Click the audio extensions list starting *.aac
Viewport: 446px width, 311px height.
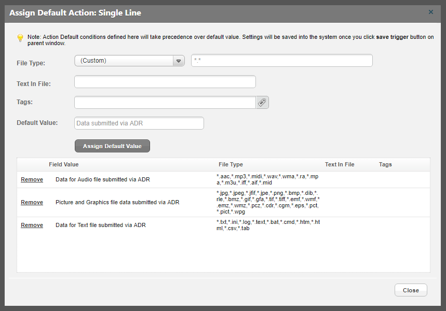click(267, 179)
